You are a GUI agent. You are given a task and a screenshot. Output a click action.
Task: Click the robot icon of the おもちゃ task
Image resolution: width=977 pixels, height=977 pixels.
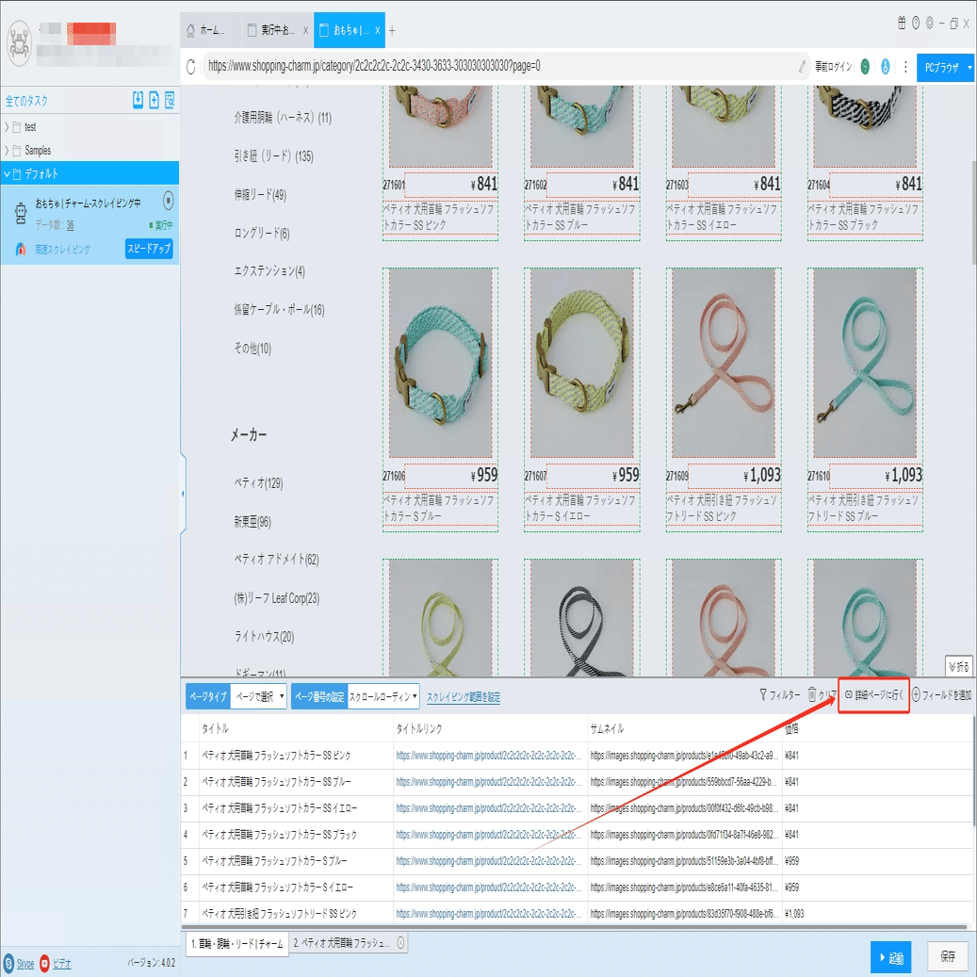[x=21, y=214]
